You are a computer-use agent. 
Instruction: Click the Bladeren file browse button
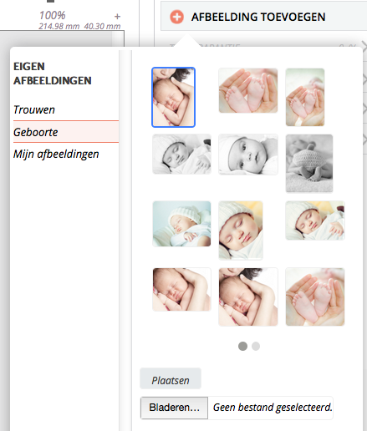pos(174,408)
